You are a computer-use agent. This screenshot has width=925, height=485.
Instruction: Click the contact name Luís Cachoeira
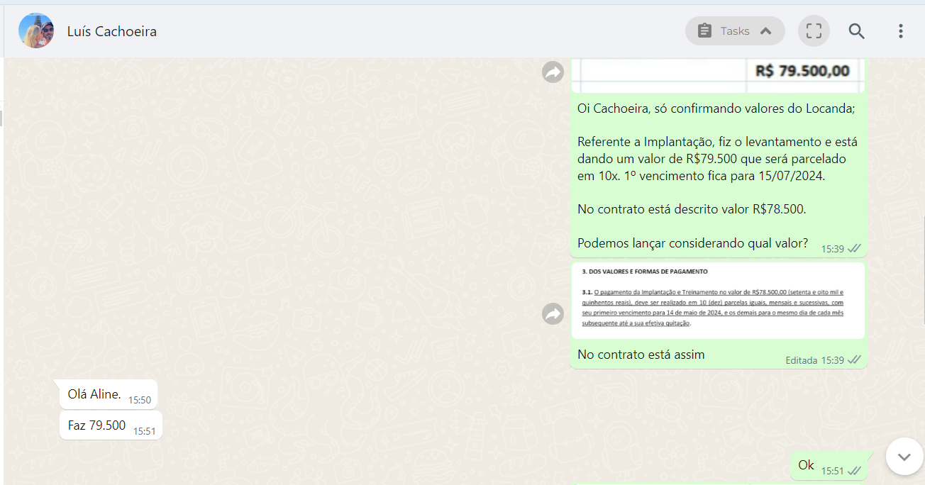coord(111,31)
